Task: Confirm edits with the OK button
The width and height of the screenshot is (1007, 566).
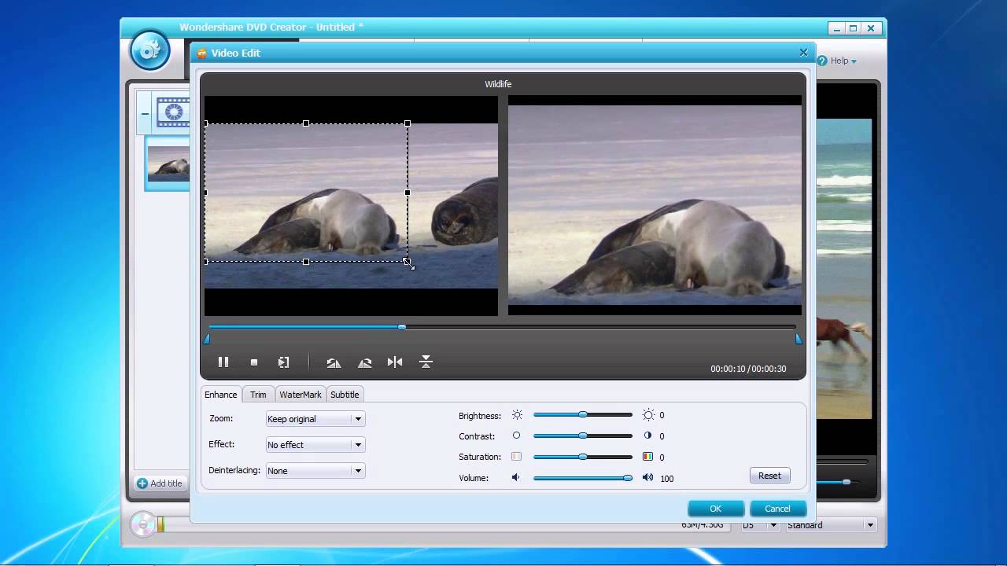Action: point(715,509)
